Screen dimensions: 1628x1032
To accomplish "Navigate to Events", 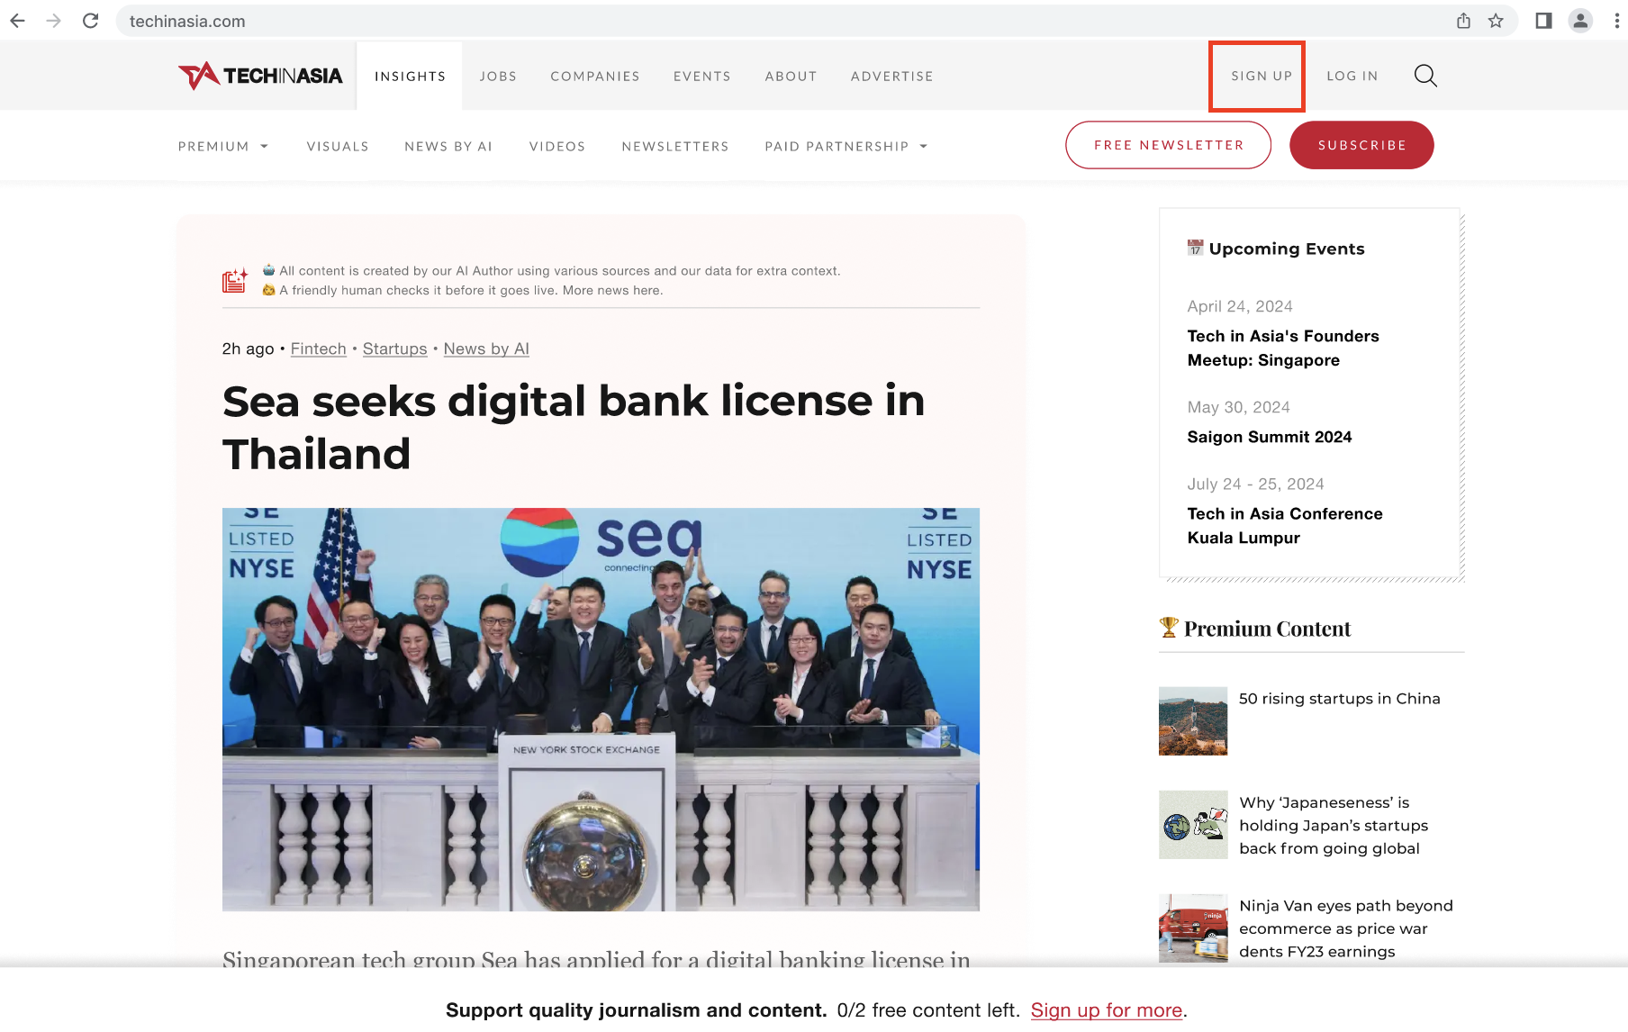I will [x=702, y=76].
